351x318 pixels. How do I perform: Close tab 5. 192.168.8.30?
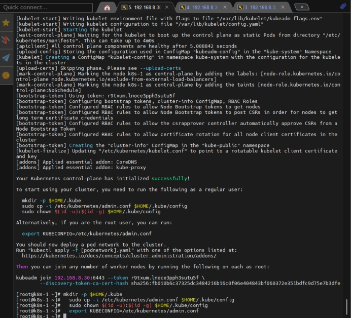(167, 8)
